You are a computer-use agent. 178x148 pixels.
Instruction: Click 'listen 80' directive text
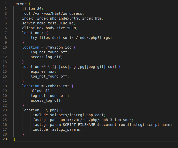pyautogui.click(x=32, y=9)
